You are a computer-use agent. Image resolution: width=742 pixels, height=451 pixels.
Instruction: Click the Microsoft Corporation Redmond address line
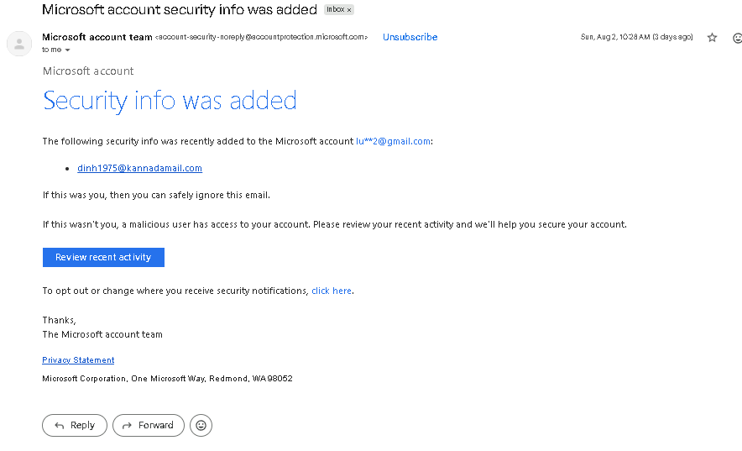(x=168, y=379)
